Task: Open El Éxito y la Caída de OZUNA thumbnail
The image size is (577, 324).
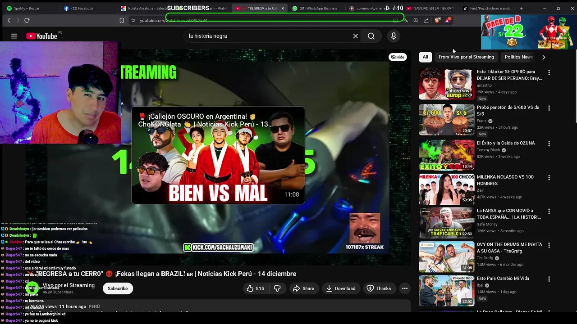Action: (x=446, y=155)
